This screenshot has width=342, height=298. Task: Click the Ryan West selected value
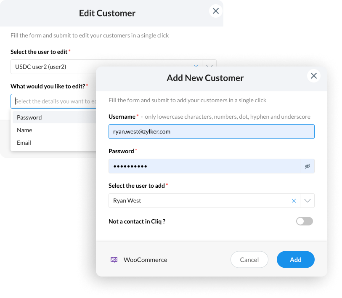(127, 201)
